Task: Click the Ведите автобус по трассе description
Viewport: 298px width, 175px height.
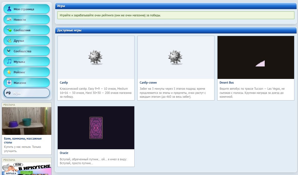Action: tap(252, 93)
